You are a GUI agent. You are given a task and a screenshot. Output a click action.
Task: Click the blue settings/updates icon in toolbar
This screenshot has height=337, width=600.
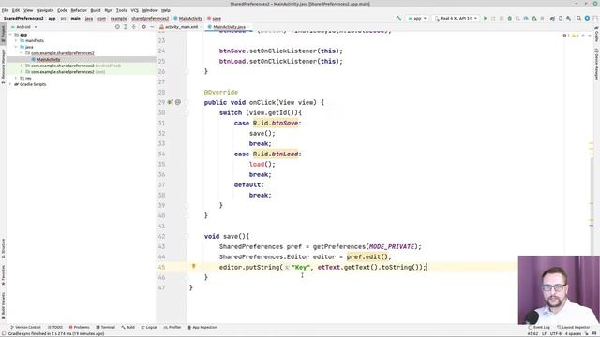click(x=587, y=18)
